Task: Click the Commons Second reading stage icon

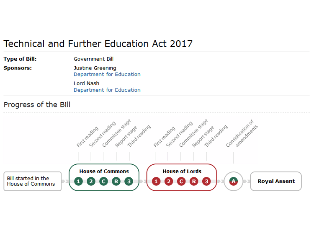Action: [91, 181]
